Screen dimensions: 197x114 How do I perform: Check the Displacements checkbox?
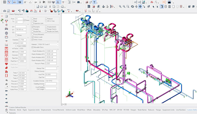click(46, 27)
